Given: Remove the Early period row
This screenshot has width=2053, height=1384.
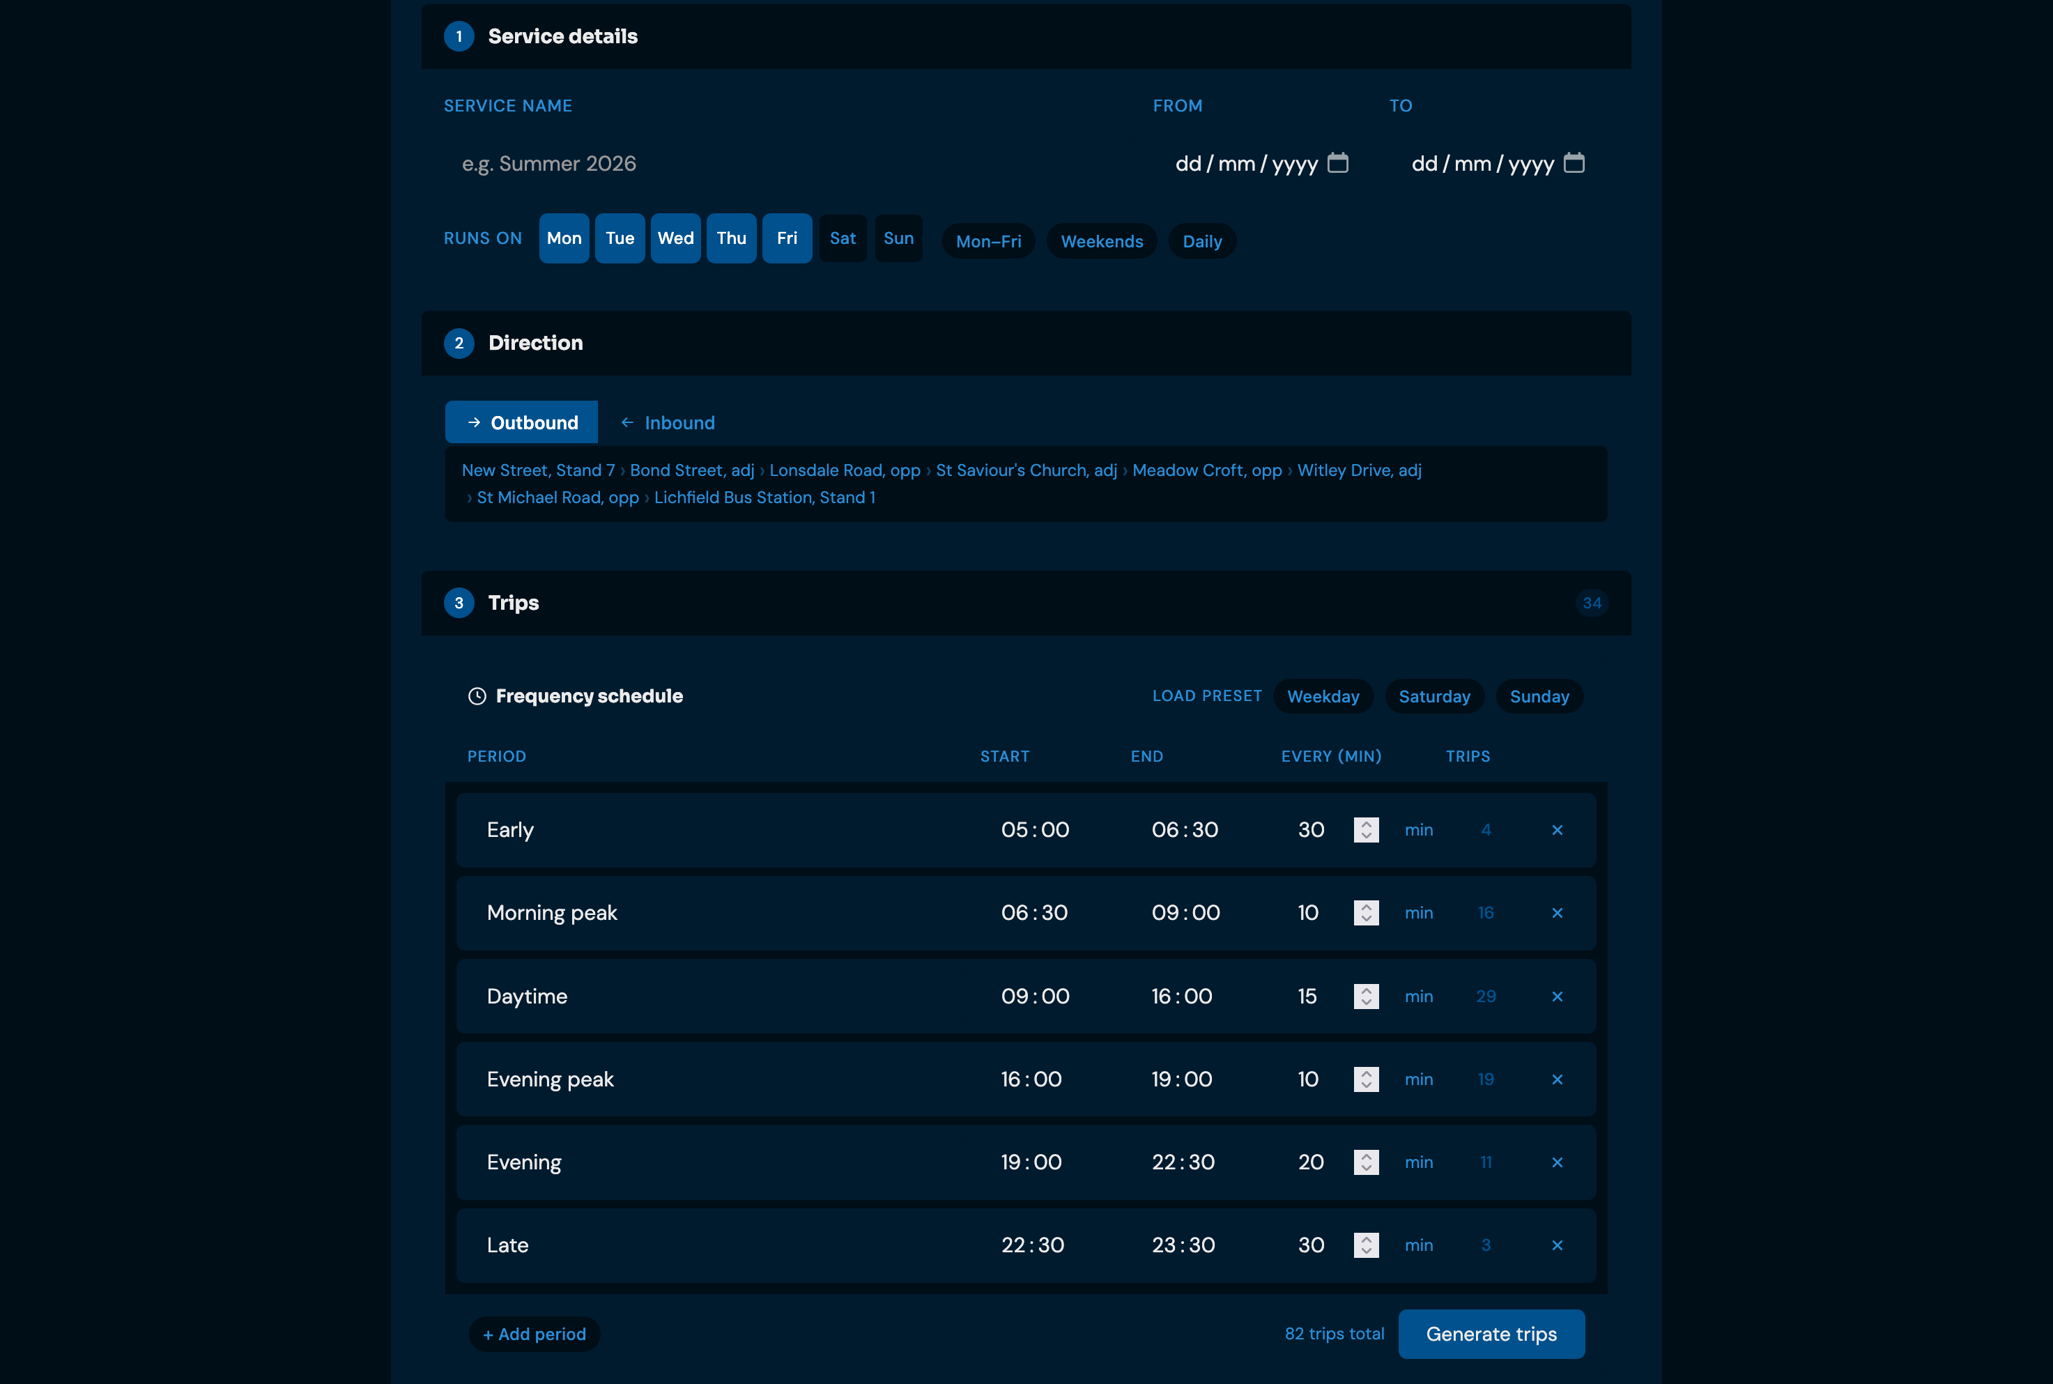Looking at the screenshot, I should click(x=1557, y=830).
